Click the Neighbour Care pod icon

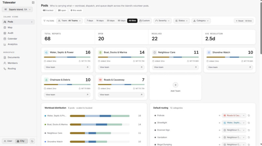(x=154, y=52)
